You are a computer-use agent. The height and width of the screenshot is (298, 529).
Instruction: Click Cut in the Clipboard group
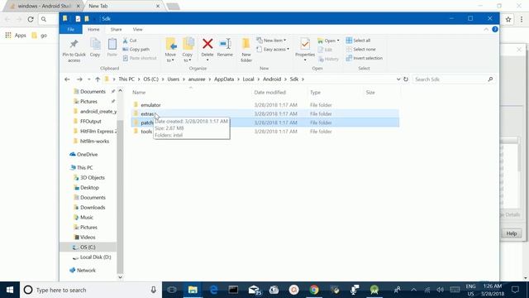[x=130, y=41]
